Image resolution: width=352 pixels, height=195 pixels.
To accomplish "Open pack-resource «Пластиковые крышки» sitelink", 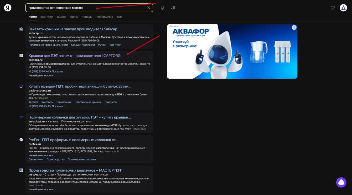I will [88, 102].
